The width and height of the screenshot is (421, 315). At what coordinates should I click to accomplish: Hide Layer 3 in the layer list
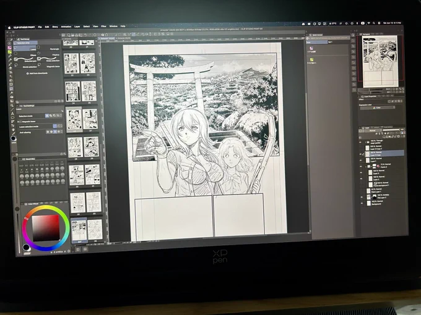point(361,172)
